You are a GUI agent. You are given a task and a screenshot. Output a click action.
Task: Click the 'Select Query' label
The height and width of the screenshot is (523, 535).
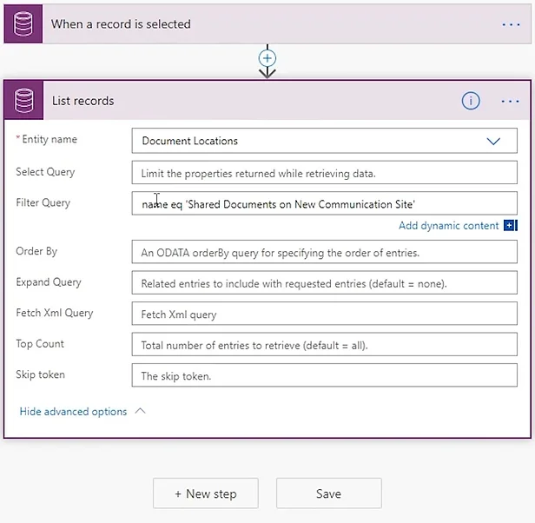[x=45, y=172]
